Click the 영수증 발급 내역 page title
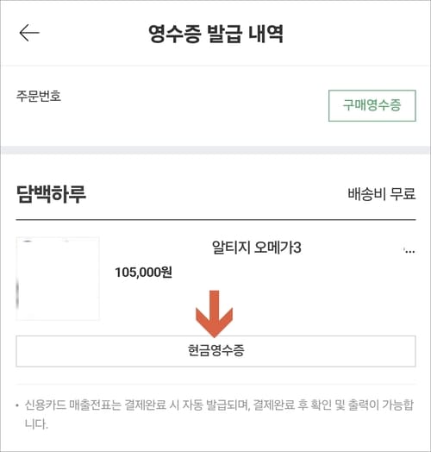This screenshot has height=452, width=431. point(215,34)
